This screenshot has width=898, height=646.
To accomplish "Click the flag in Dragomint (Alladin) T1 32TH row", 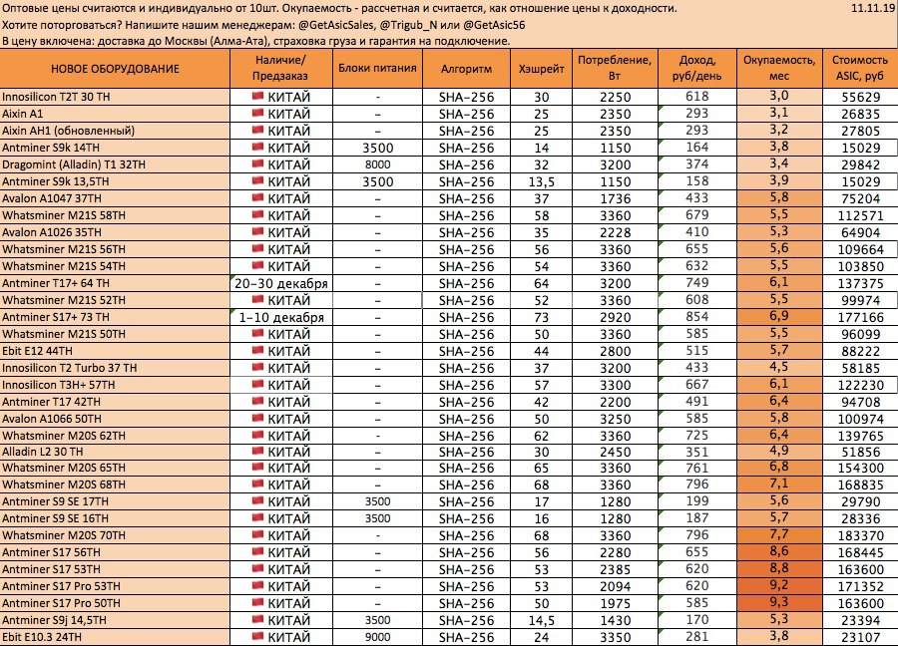I will coord(257,163).
